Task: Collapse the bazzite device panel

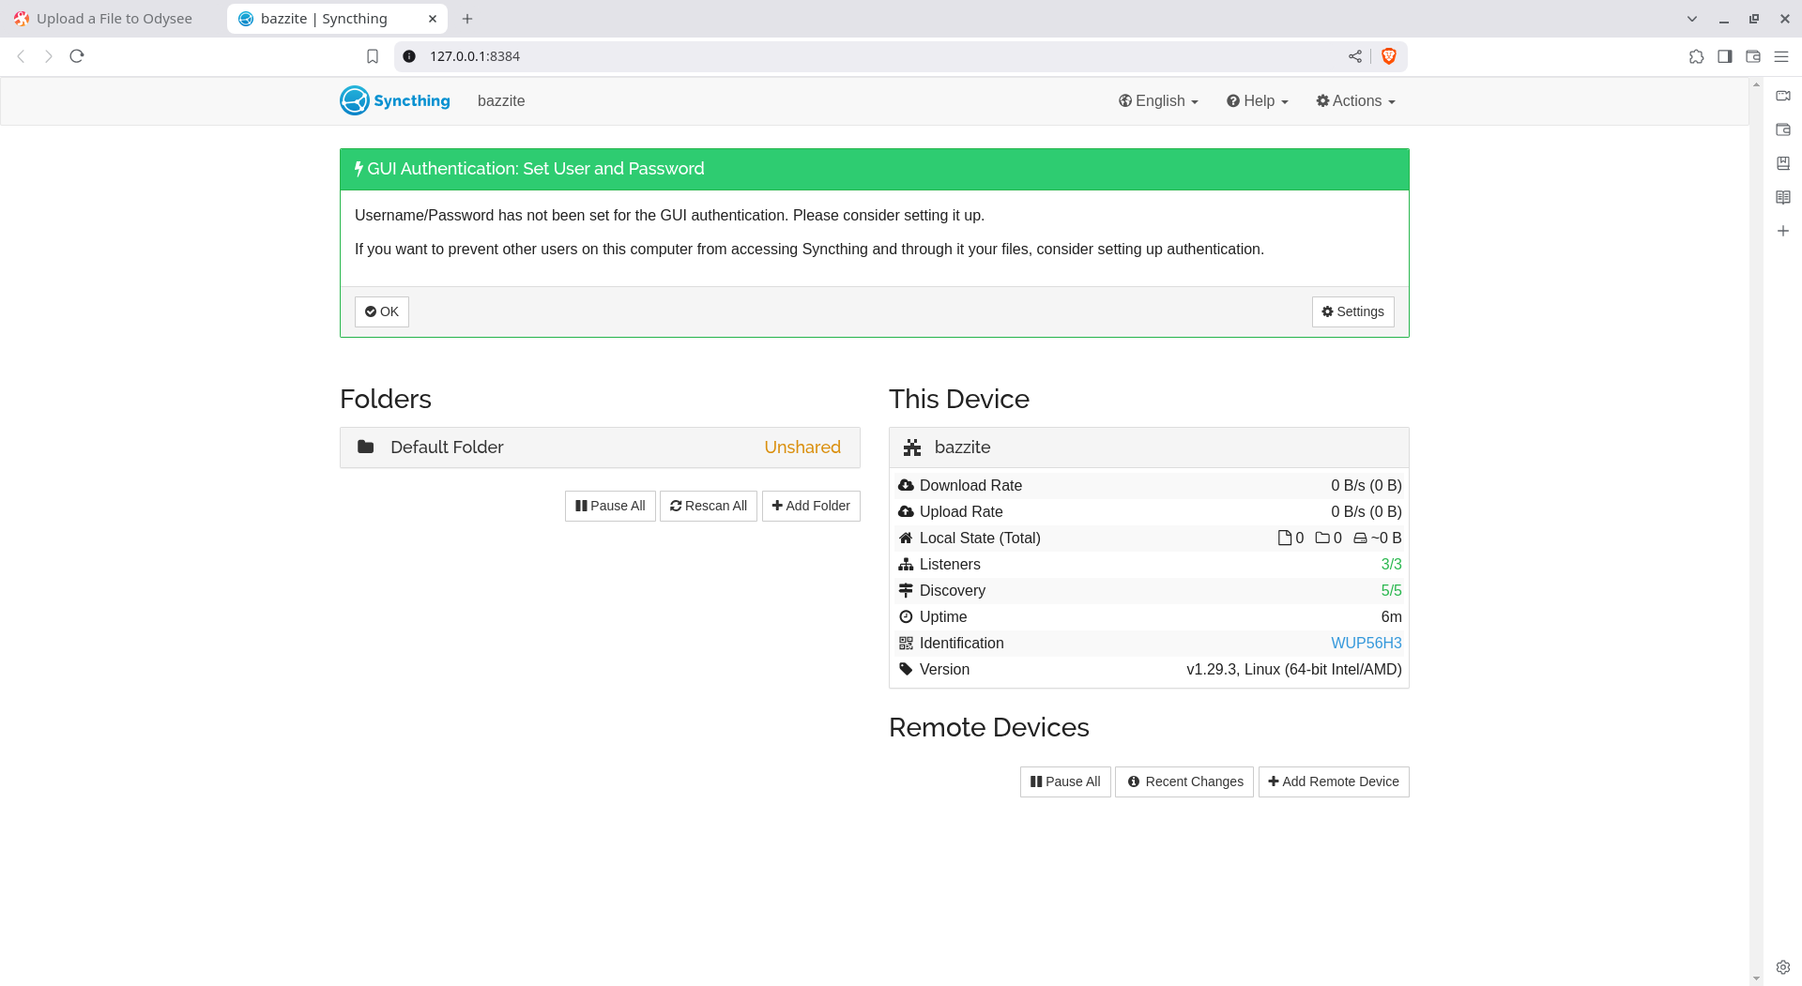Action: (1149, 447)
